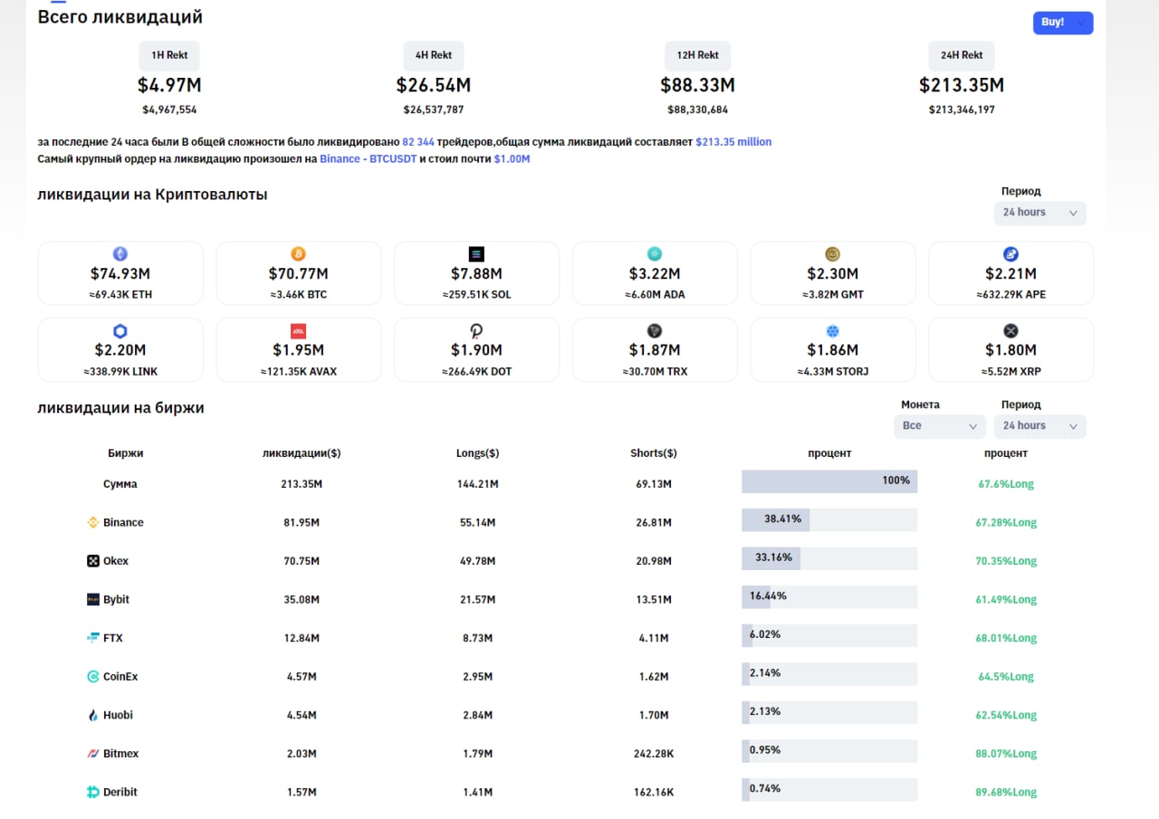Click the Bitcoin coin icon
Viewport: 1159px width, 819px height.
(x=299, y=254)
